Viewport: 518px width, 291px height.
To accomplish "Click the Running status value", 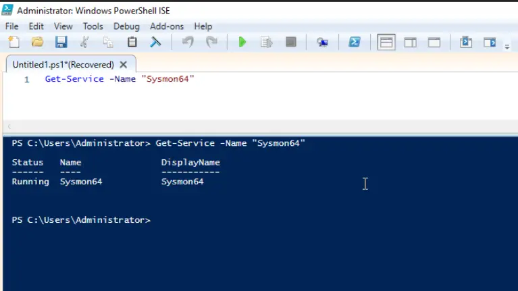I will 30,182.
